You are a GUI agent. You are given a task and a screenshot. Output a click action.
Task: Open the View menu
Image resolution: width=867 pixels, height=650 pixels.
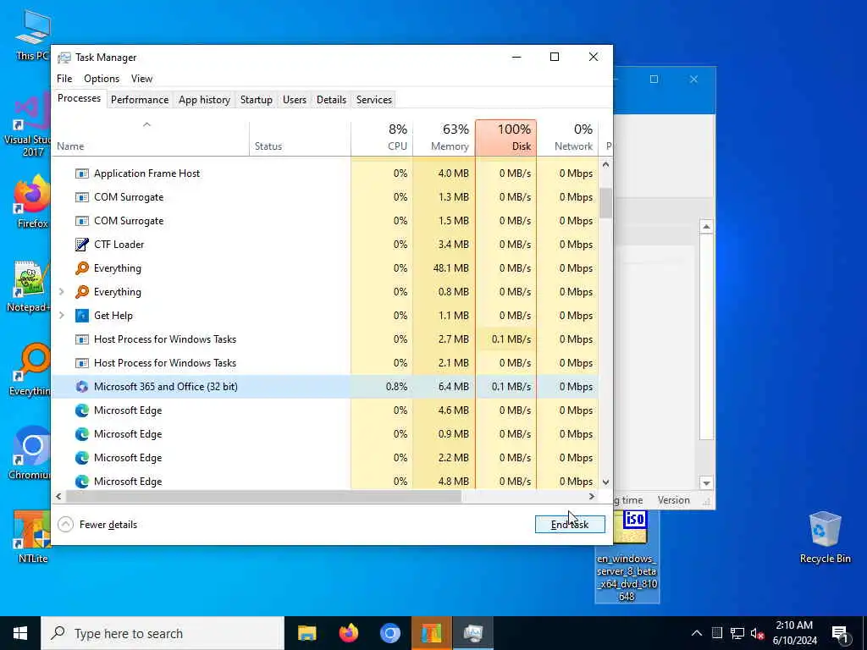pyautogui.click(x=141, y=79)
